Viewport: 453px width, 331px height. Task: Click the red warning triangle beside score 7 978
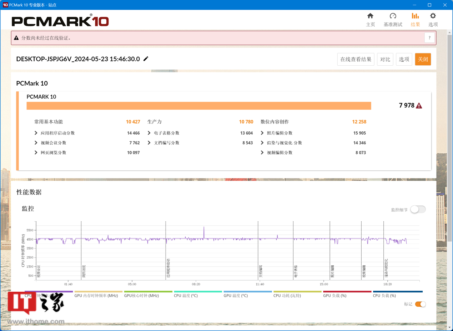point(419,106)
